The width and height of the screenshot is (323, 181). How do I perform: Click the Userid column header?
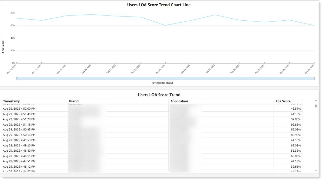click(74, 101)
